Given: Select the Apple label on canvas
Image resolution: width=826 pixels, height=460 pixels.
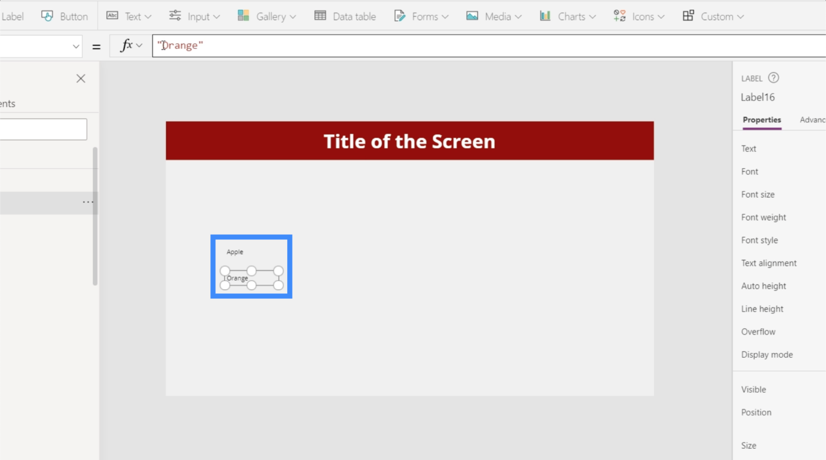Looking at the screenshot, I should 235,252.
